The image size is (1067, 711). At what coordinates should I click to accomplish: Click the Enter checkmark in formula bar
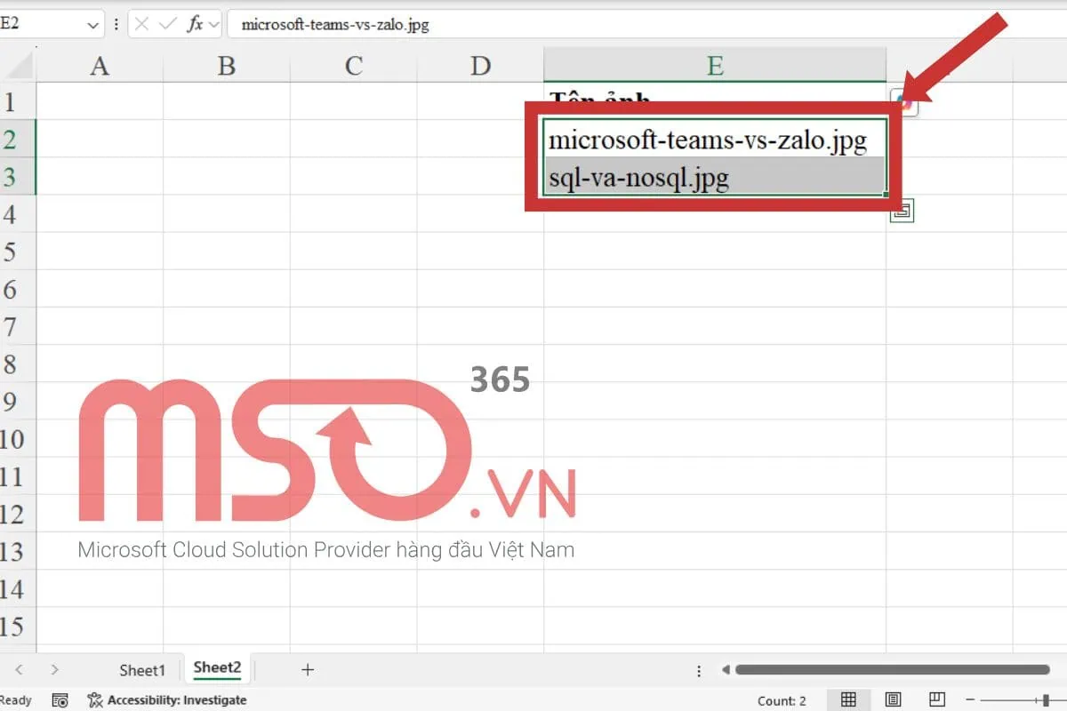[x=167, y=24]
